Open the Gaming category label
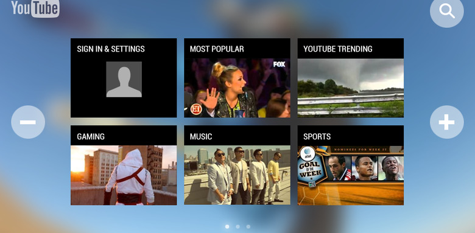475x233 pixels. point(91,136)
